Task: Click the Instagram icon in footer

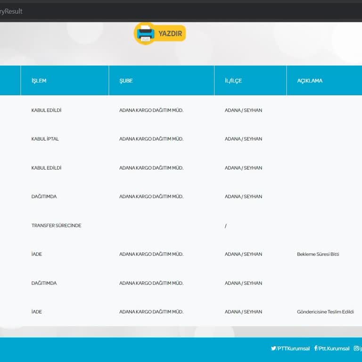Action: click(x=356, y=348)
